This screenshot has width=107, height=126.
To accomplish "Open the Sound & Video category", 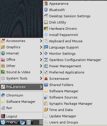I will pos(22,72).
